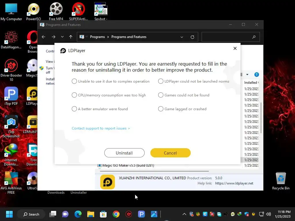Click the Uninstall button in LDPlayer dialog

(124, 153)
